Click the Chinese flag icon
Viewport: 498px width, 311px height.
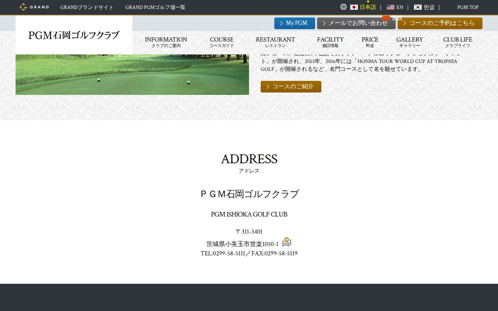pos(386,18)
